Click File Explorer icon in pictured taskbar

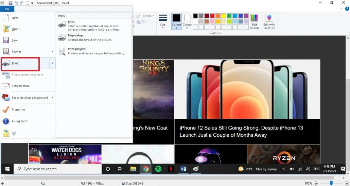tap(133, 169)
